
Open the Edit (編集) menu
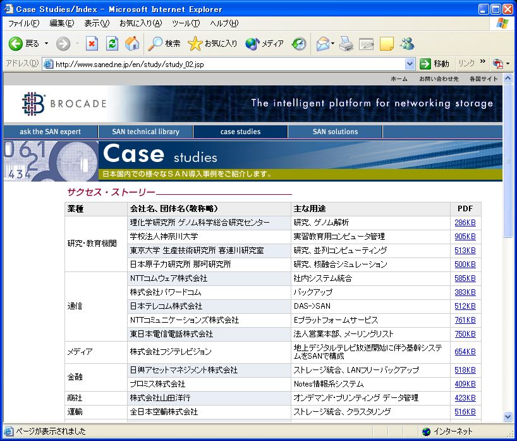pos(62,23)
